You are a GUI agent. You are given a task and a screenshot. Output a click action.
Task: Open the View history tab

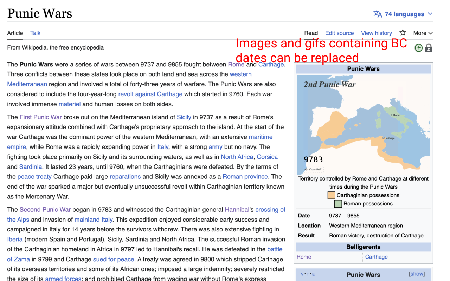tap(376, 33)
